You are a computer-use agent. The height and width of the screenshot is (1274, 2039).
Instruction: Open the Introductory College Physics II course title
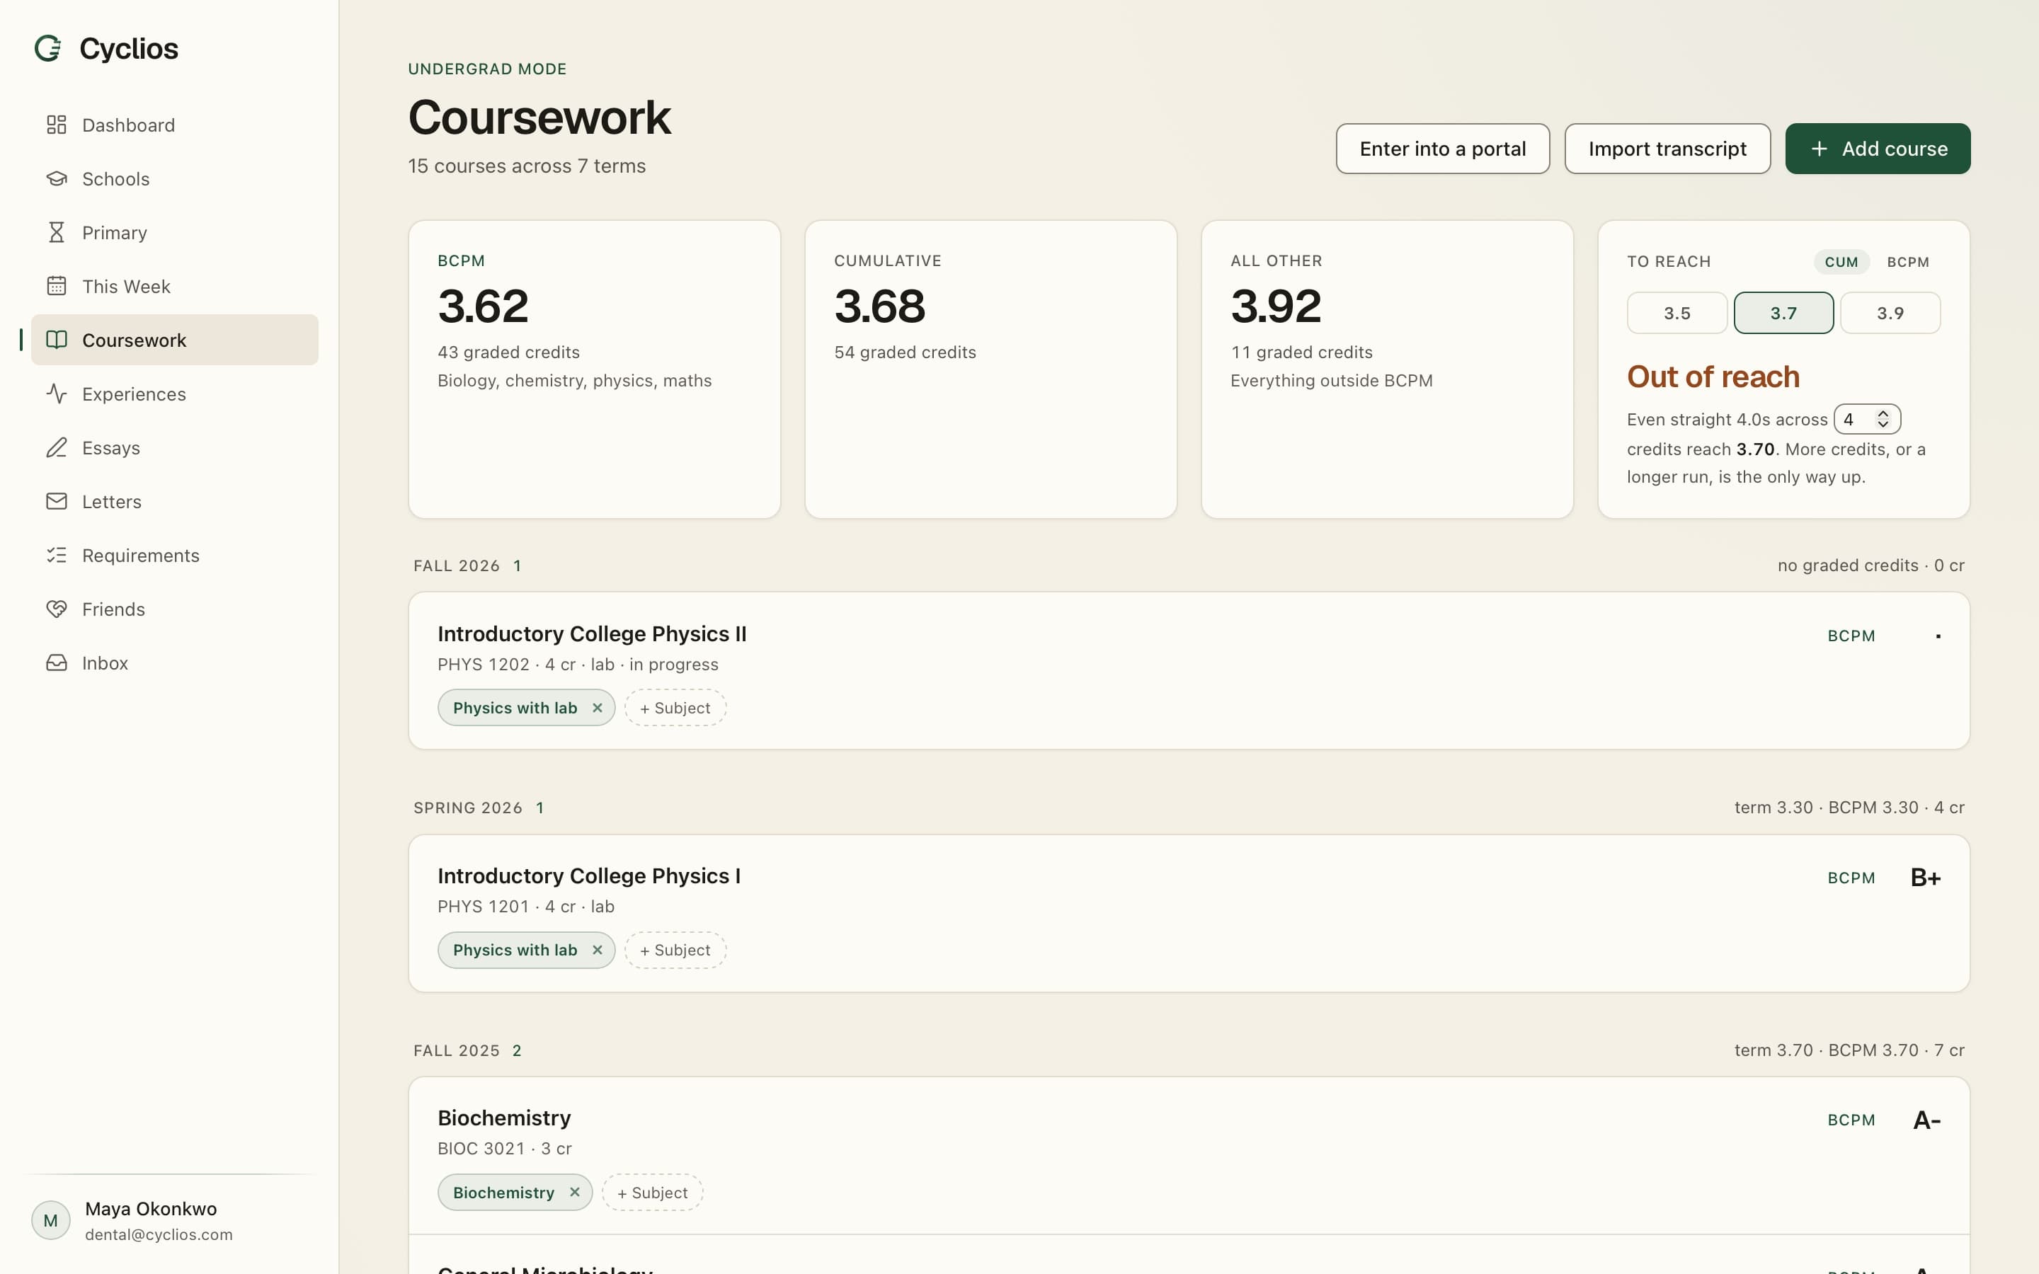[591, 633]
